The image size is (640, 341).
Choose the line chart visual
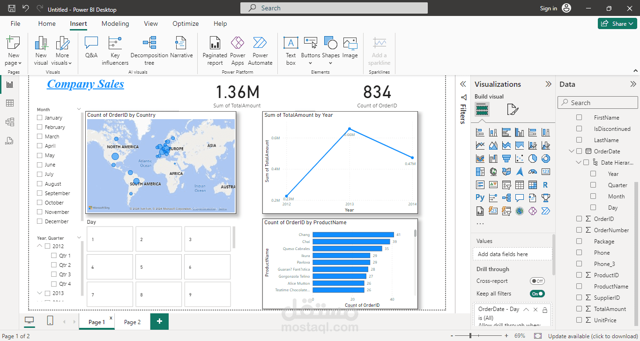coord(480,145)
